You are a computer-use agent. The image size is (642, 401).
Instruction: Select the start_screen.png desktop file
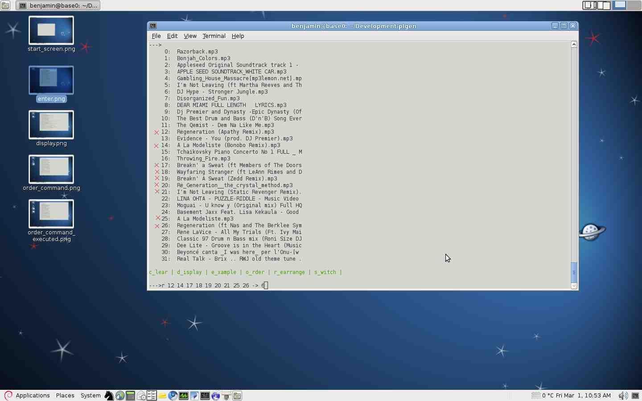pos(51,30)
